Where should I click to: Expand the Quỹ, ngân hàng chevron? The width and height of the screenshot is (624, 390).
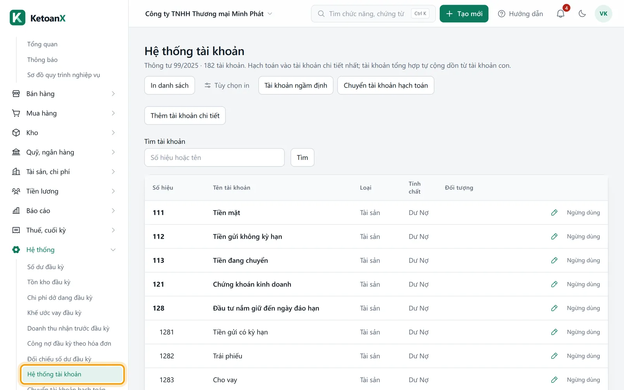[113, 152]
